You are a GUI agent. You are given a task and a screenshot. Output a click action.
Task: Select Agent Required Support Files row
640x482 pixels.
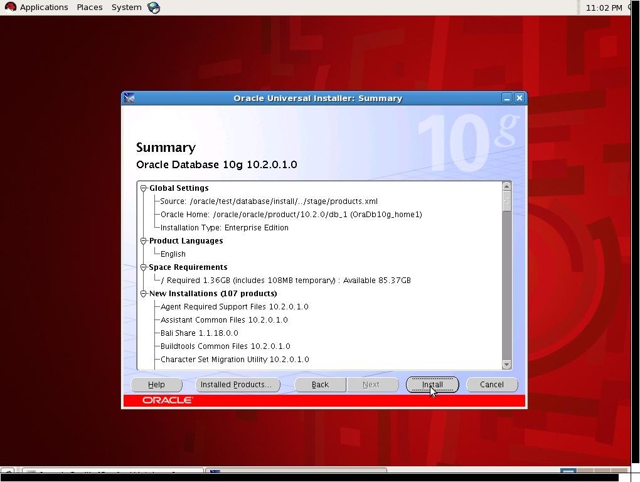click(x=234, y=306)
